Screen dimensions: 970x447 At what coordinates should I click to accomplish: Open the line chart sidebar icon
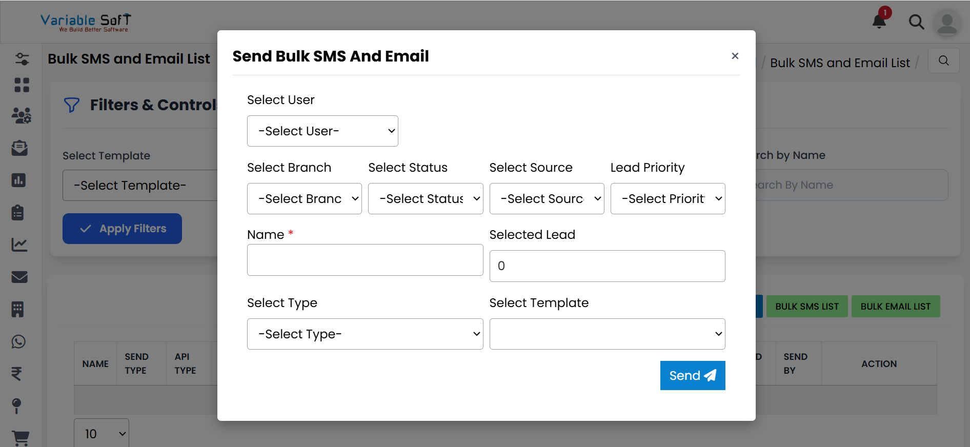[x=19, y=245]
